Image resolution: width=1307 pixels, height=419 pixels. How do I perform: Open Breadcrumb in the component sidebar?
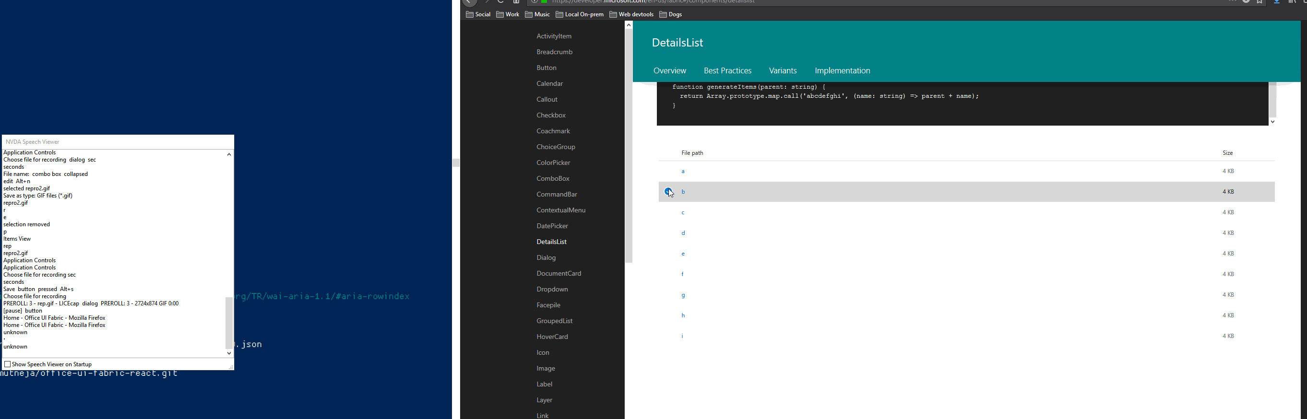(555, 52)
